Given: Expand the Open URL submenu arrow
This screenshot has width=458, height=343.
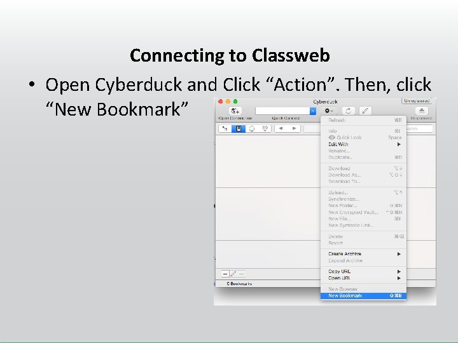Looking at the screenshot, I should coord(399,278).
